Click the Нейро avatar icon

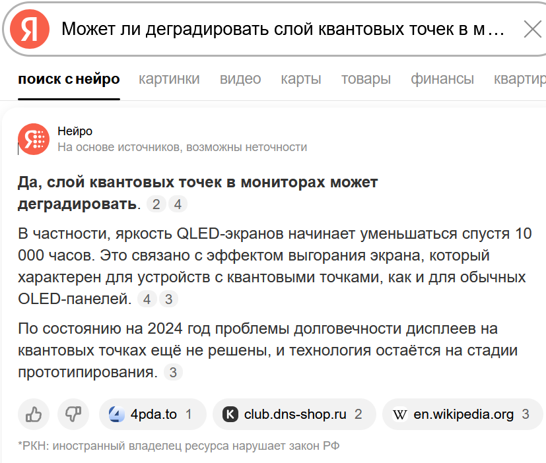(33, 139)
